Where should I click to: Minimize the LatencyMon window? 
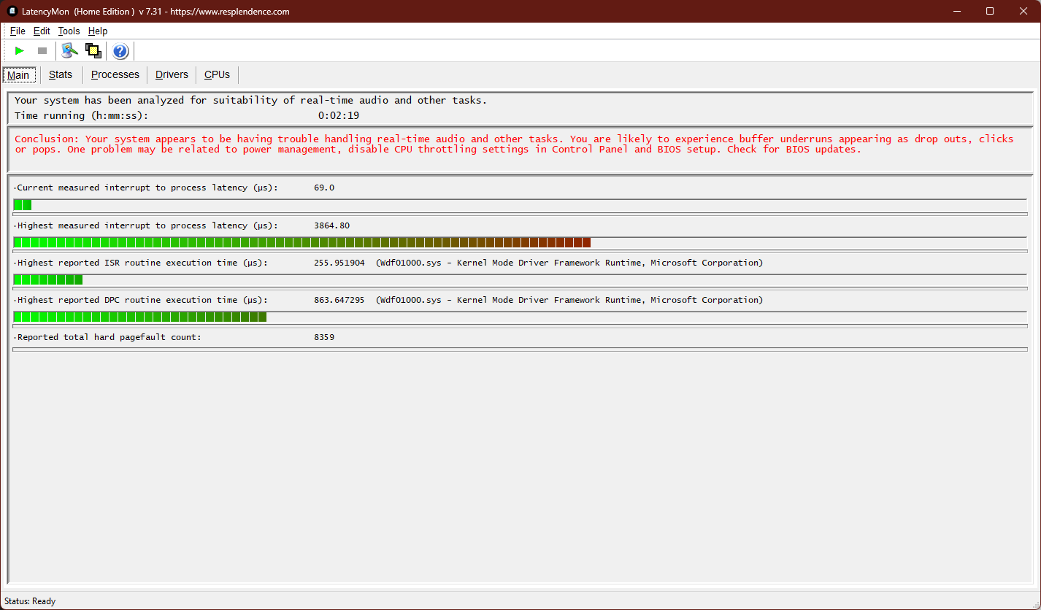click(x=956, y=11)
